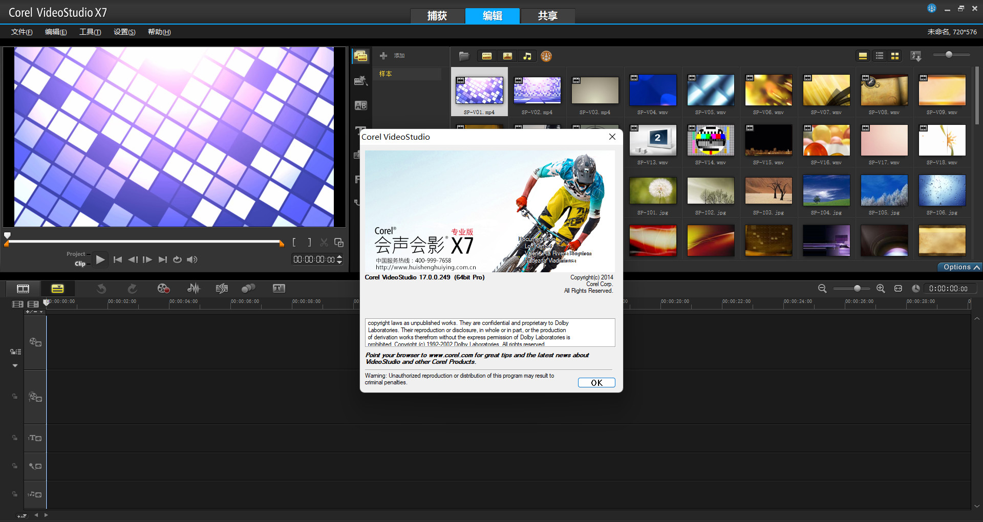Open the system volume speaker control

[192, 259]
